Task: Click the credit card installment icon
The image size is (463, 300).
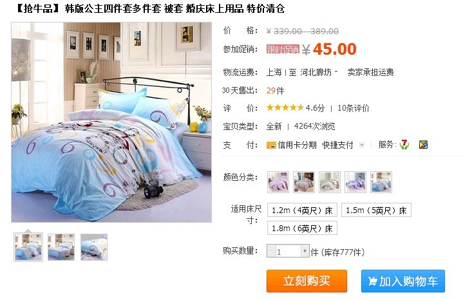Action: point(271,145)
